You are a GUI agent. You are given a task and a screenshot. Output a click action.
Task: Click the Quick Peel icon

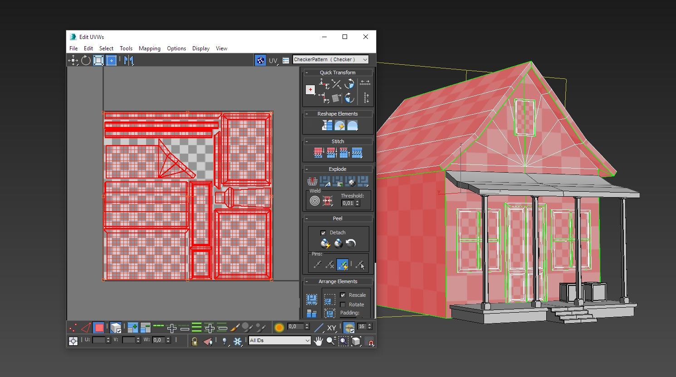point(325,244)
